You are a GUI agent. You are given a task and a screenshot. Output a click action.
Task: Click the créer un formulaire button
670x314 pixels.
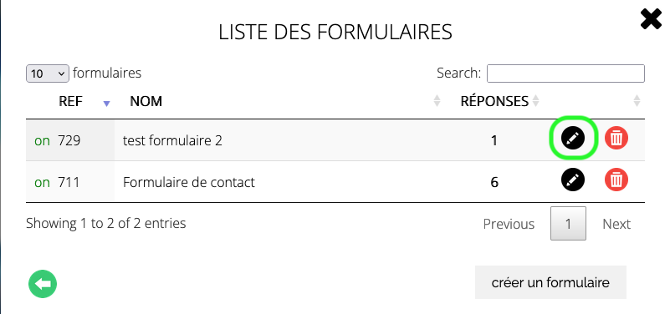(550, 282)
